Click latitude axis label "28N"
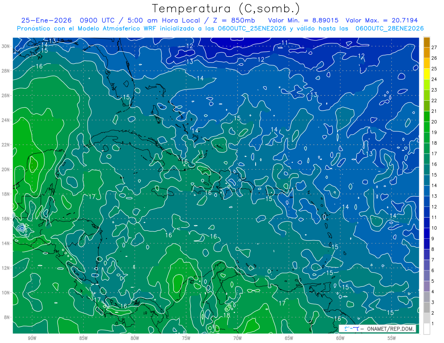444x343 pixels. point(6,71)
